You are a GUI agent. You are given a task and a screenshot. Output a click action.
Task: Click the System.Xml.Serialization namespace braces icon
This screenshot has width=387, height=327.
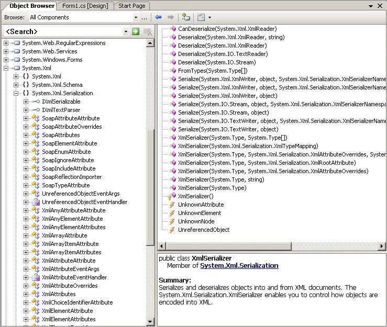pos(26,93)
